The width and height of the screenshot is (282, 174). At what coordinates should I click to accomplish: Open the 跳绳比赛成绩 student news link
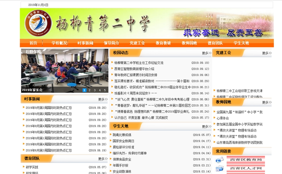[122, 135]
